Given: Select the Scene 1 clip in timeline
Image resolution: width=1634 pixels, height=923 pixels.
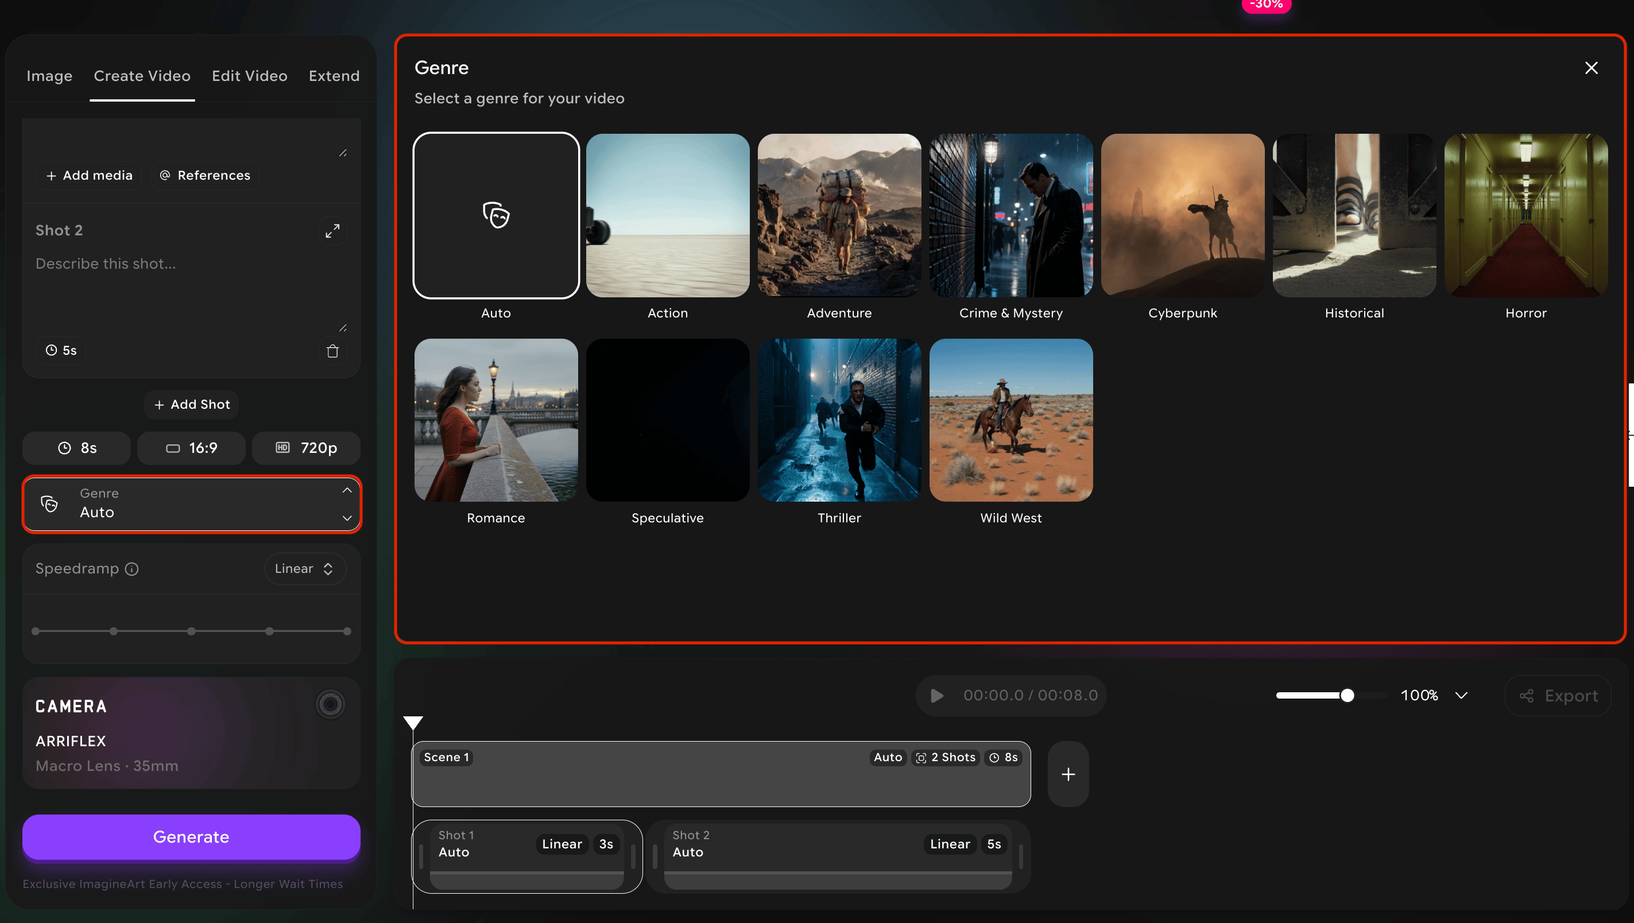Looking at the screenshot, I should [721, 774].
